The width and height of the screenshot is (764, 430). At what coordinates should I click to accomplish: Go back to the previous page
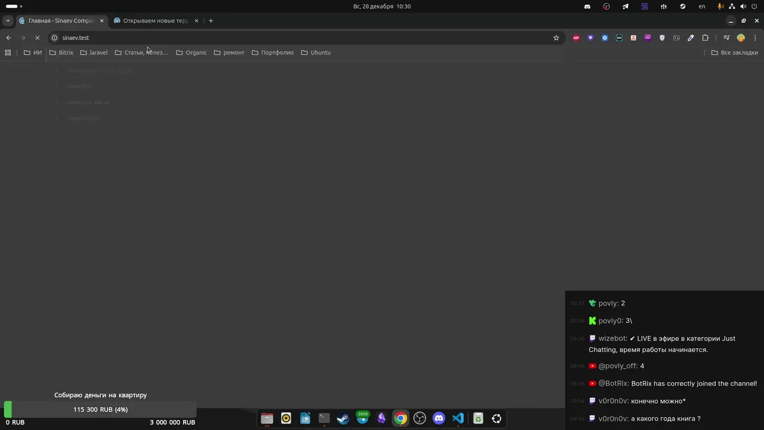(x=8, y=38)
